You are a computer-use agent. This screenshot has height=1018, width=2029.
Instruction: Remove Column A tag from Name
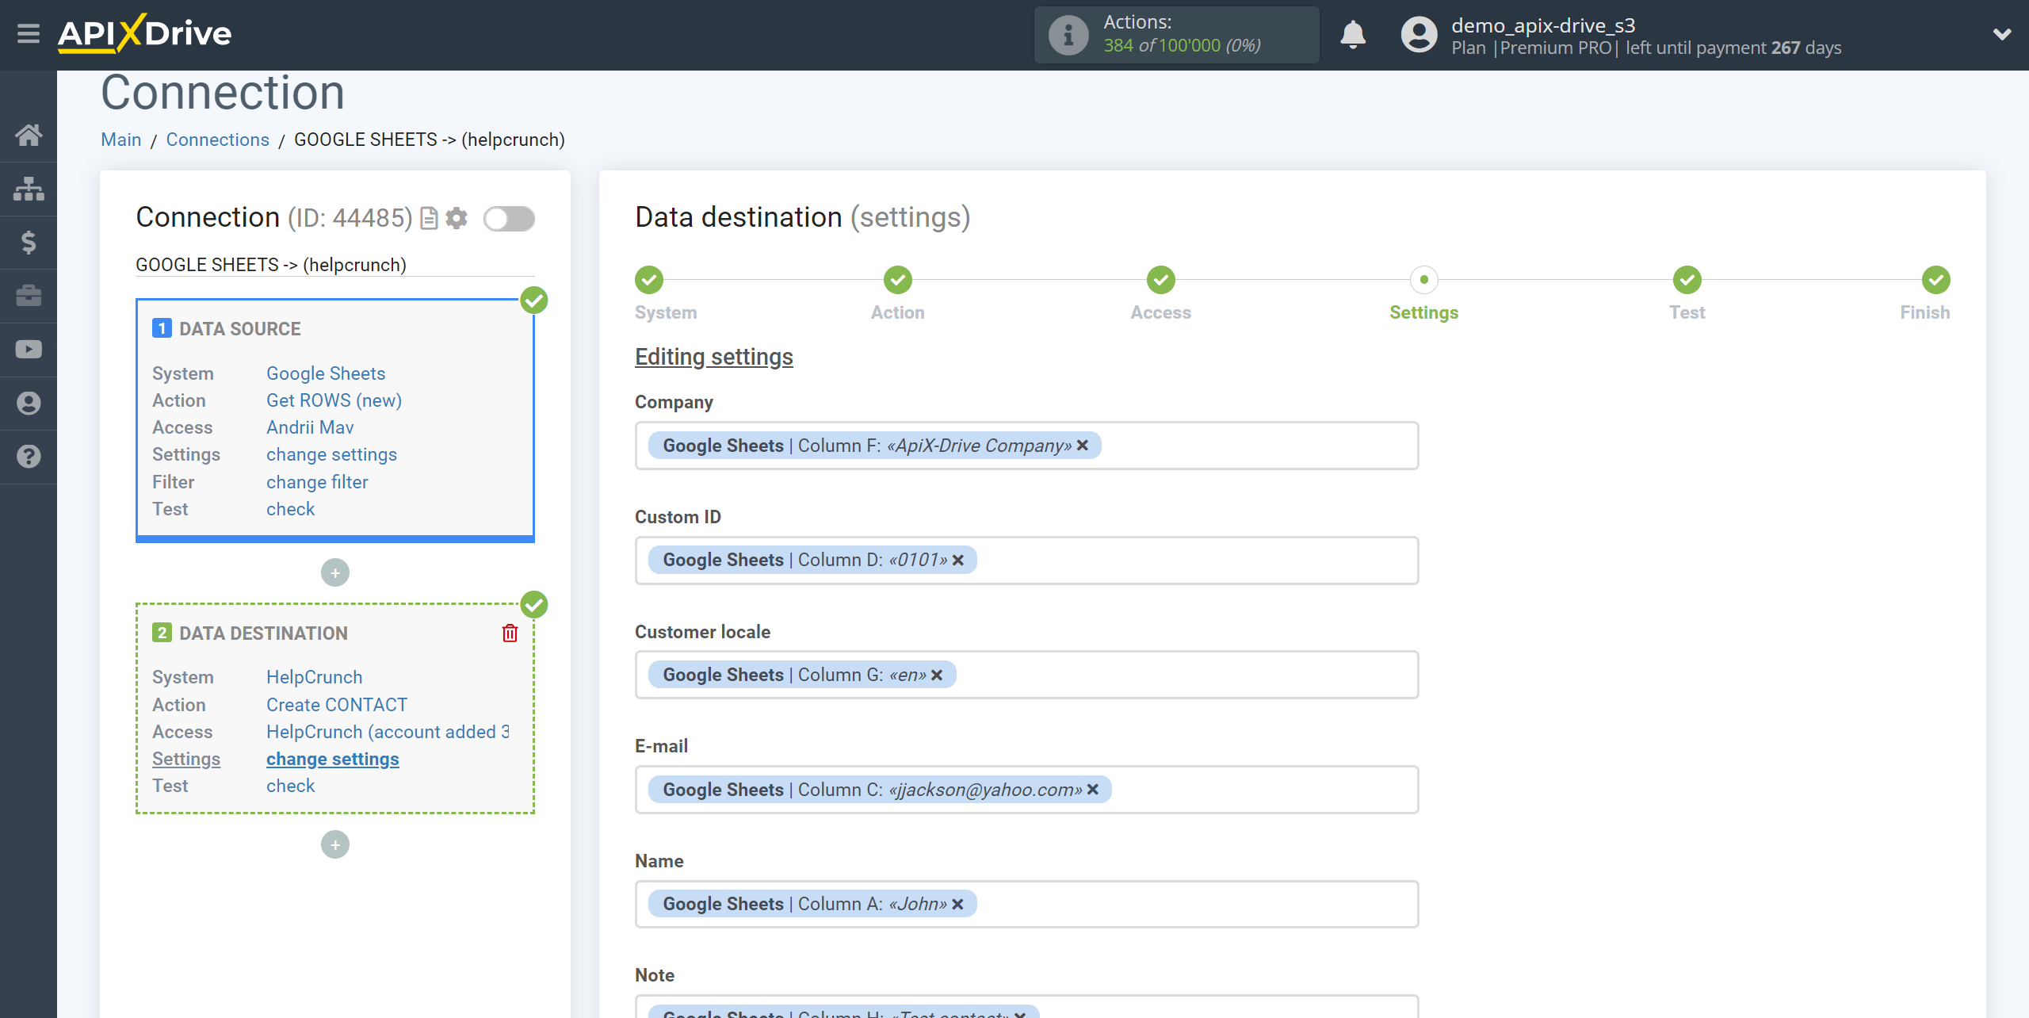pos(957,904)
